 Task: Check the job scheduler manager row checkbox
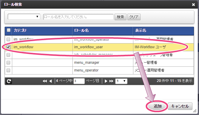[x=8, y=55]
